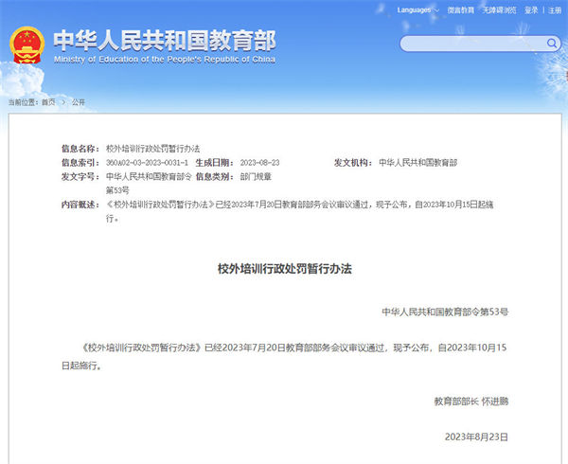
Task: Click the paragraph ending 日起施行
Action: 284,356
